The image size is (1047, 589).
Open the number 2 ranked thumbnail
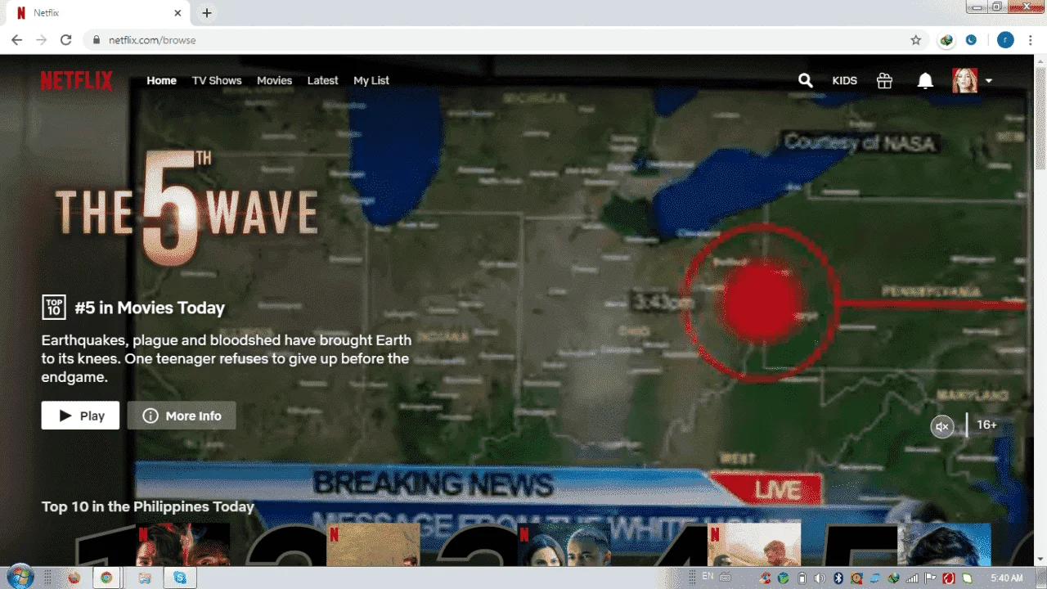pyautogui.click(x=373, y=545)
